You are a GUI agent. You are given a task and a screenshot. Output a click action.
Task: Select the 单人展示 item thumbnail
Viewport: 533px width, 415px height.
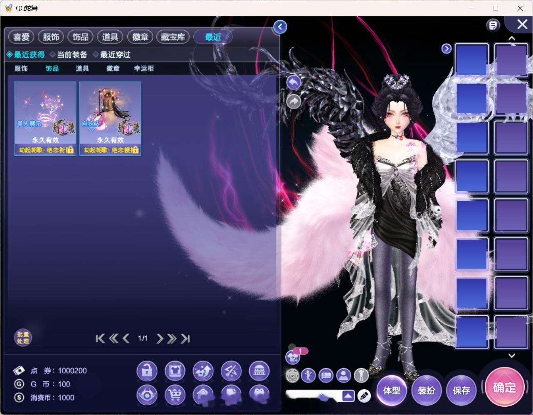(45, 119)
